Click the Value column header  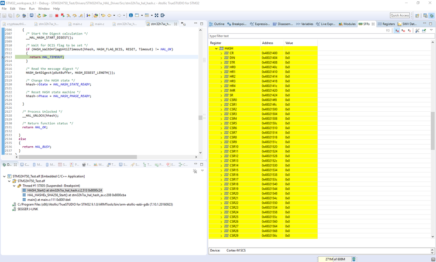coord(300,43)
